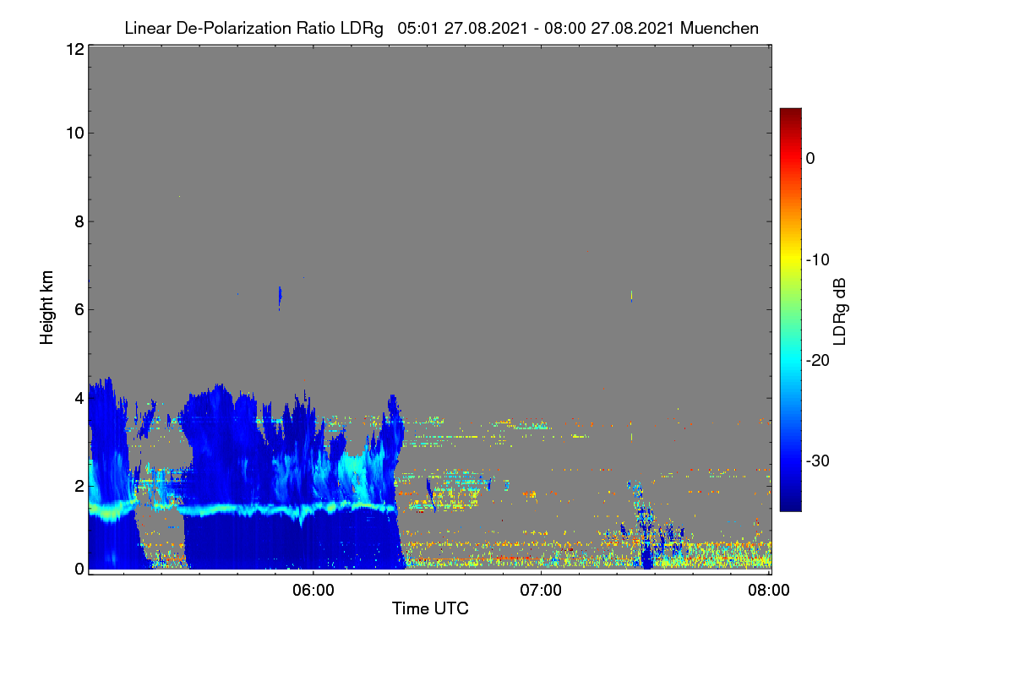Image resolution: width=1014 pixels, height=676 pixels.
Task: Click the 12 km height label
Action: 74,49
